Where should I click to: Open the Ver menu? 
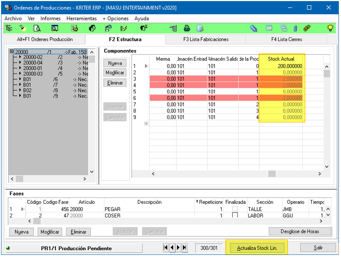coord(31,19)
